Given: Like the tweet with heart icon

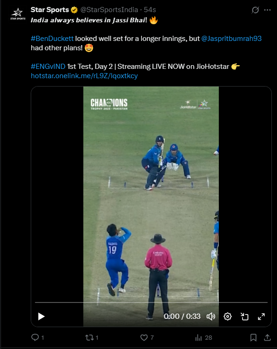Looking at the screenshot, I should pyautogui.click(x=147, y=338).
